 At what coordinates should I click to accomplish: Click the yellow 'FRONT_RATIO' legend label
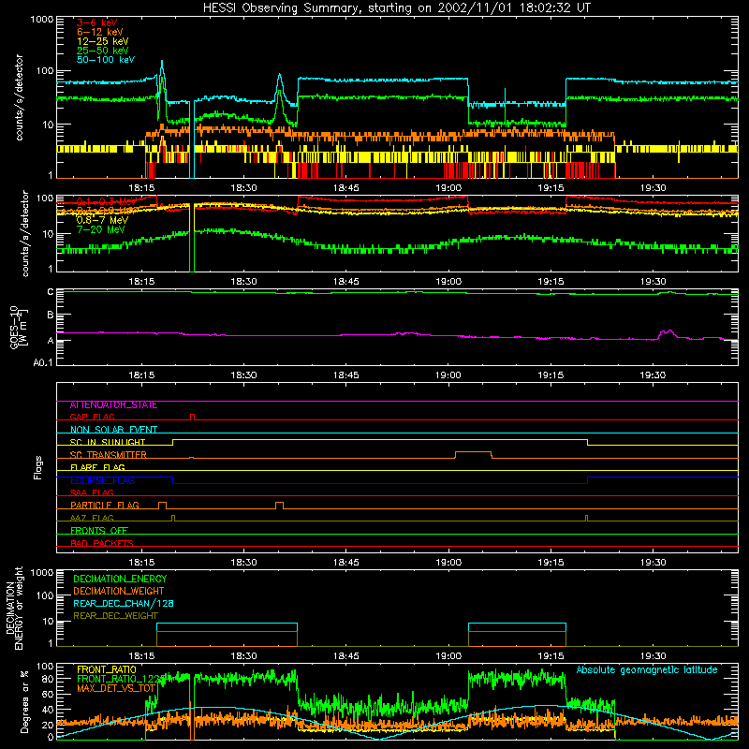107,669
